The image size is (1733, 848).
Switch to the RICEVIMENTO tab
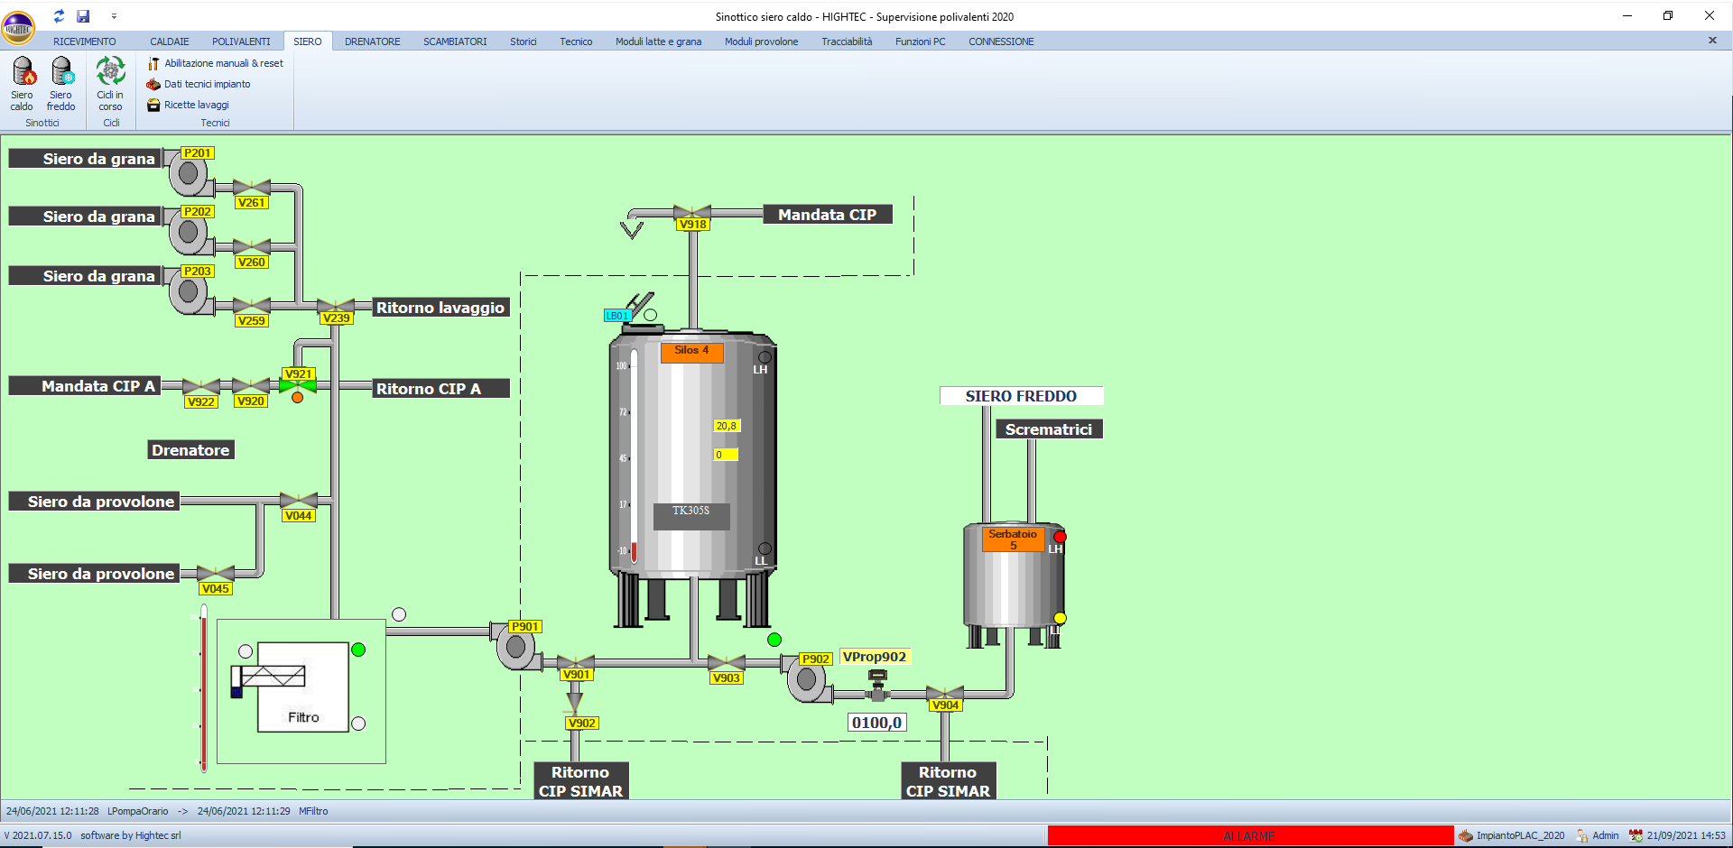point(85,41)
